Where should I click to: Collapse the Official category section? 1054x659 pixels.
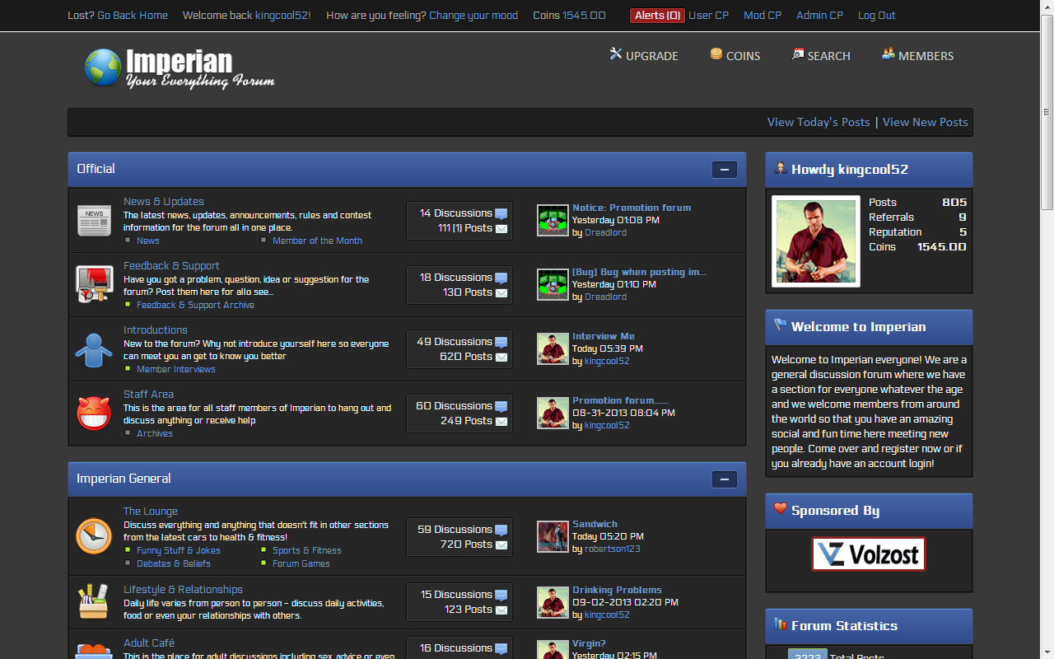coord(724,170)
